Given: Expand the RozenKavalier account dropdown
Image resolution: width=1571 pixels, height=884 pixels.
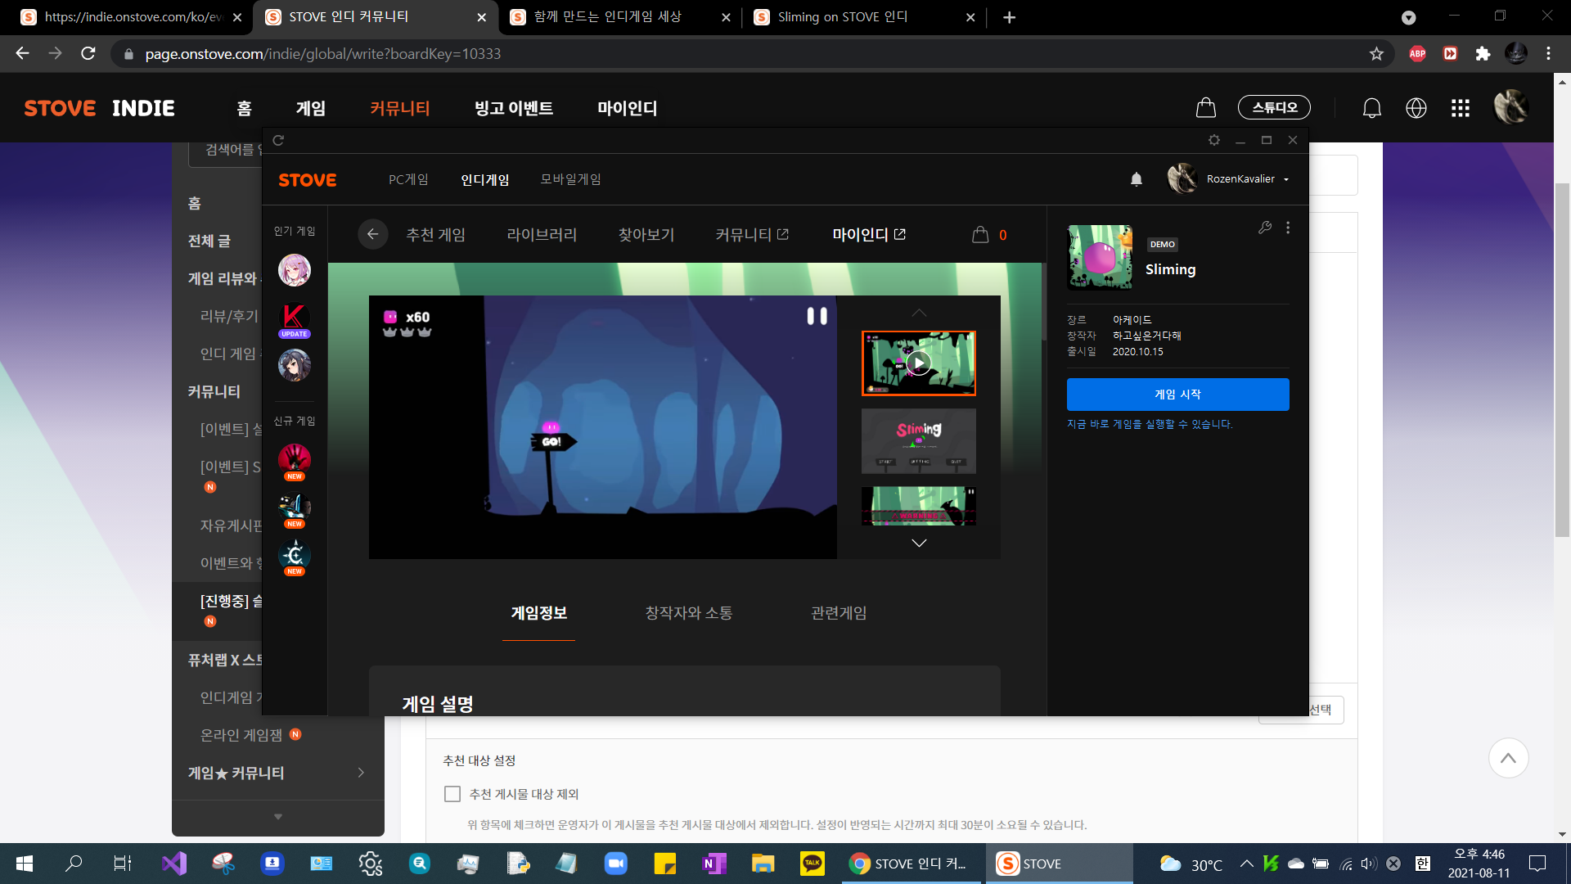Looking at the screenshot, I should click(x=1286, y=179).
